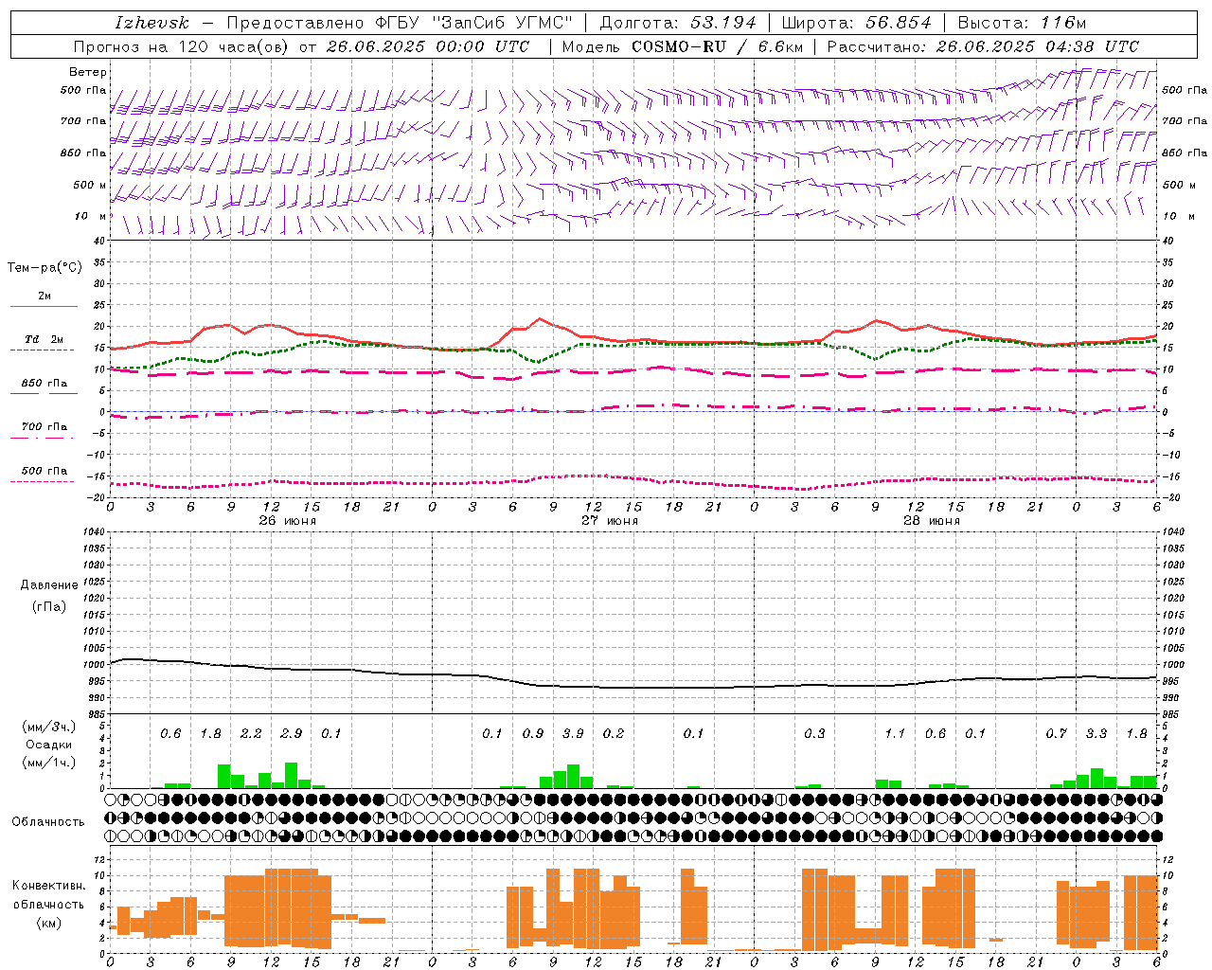Click the 0.2 precipitation total value
The height and width of the screenshot is (970, 1212).
tap(614, 734)
